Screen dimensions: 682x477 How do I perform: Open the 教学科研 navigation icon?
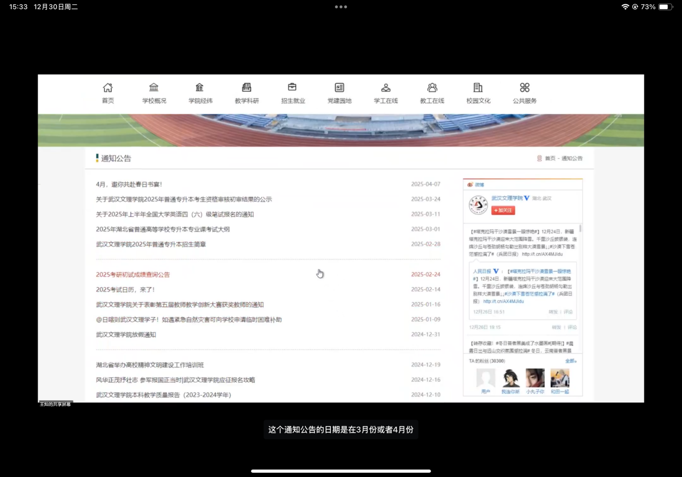coord(246,88)
